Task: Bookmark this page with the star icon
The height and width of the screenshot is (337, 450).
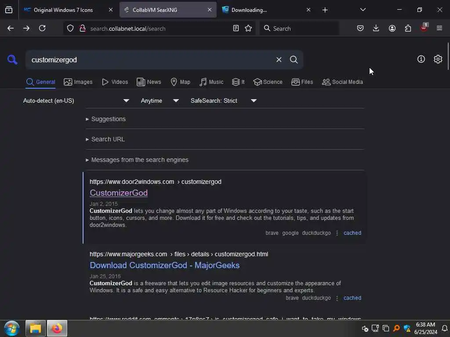Action: click(x=248, y=28)
